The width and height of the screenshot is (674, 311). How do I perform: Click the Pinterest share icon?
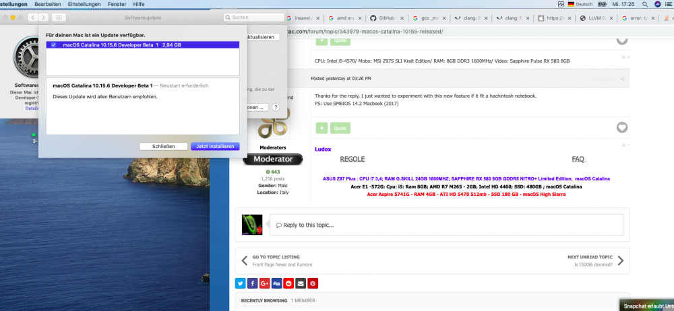click(x=313, y=283)
